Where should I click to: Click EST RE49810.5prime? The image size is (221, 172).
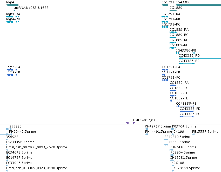pos(177,137)
